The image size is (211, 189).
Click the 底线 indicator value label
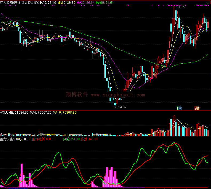point(23,139)
